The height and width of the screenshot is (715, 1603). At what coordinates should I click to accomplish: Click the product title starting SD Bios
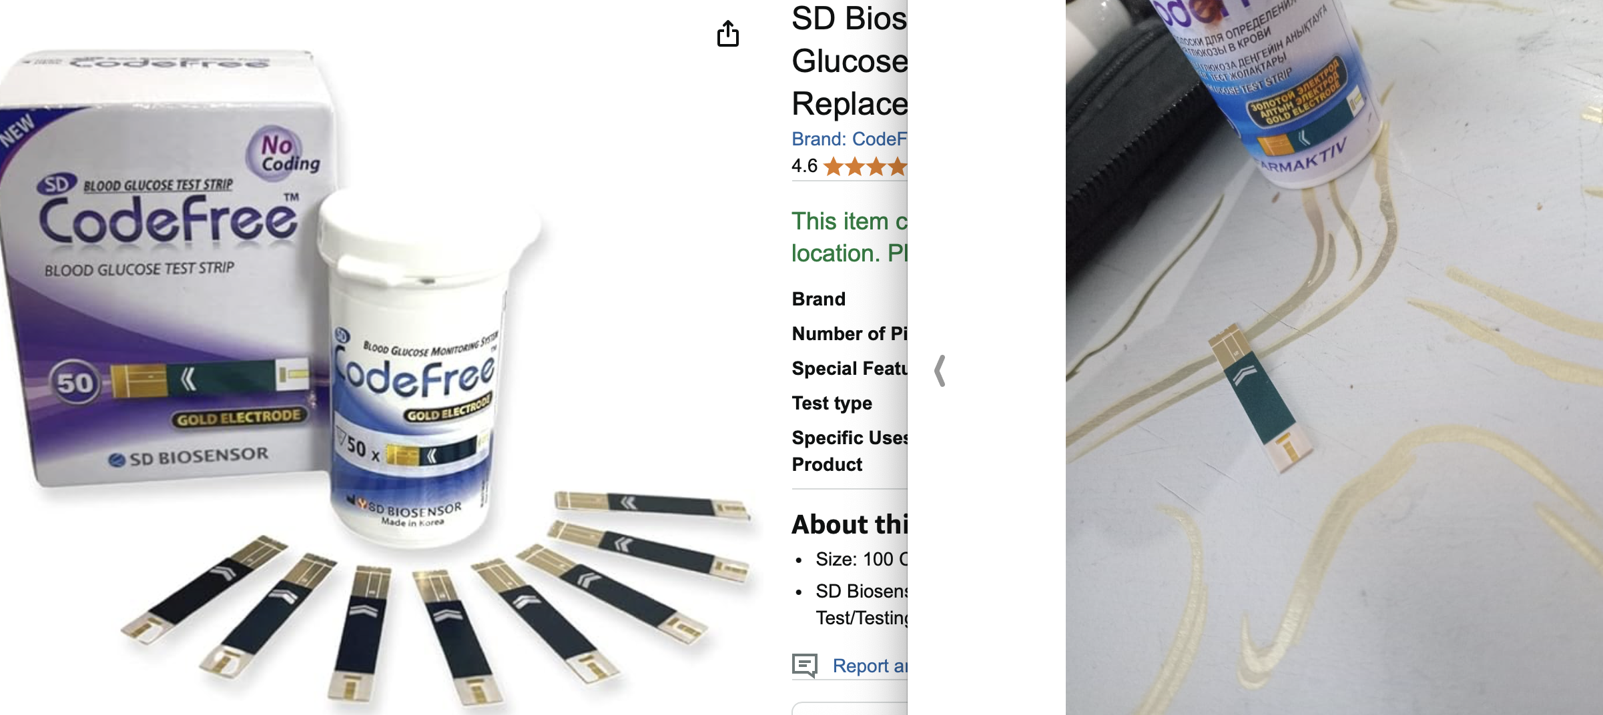(849, 61)
